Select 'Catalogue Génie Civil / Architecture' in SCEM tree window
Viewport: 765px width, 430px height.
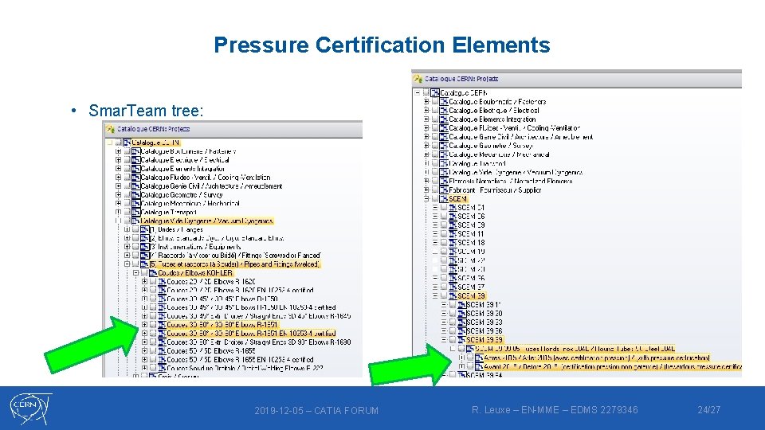[521, 137]
